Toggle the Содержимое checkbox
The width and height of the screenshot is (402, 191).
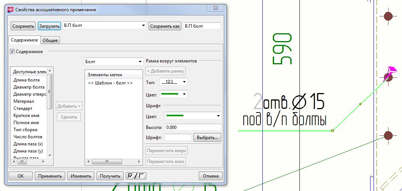click(x=12, y=52)
